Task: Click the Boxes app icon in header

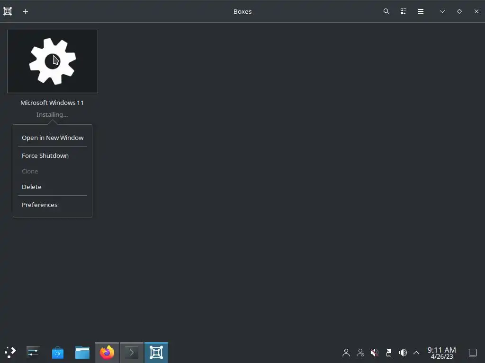Action: pyautogui.click(x=8, y=11)
